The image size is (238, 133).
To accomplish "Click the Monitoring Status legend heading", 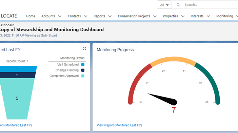I will click(72, 58).
